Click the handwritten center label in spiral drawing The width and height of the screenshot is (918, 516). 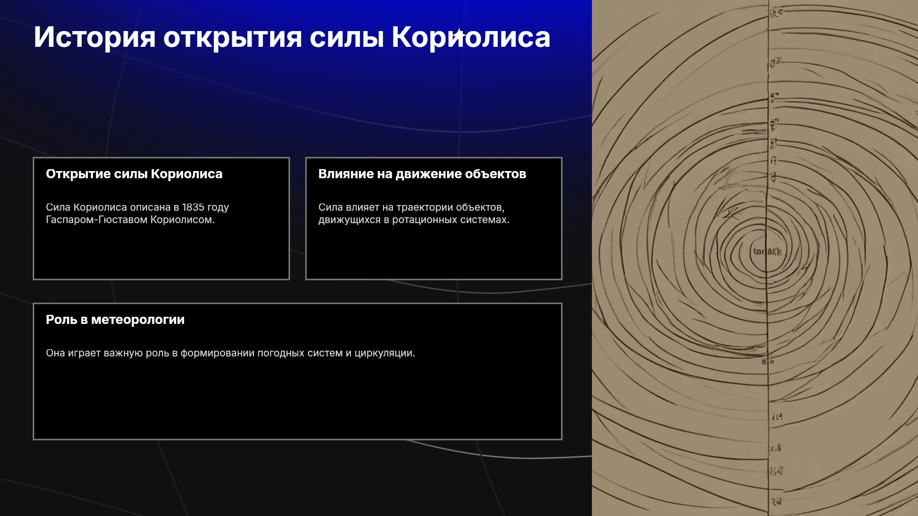tap(767, 251)
